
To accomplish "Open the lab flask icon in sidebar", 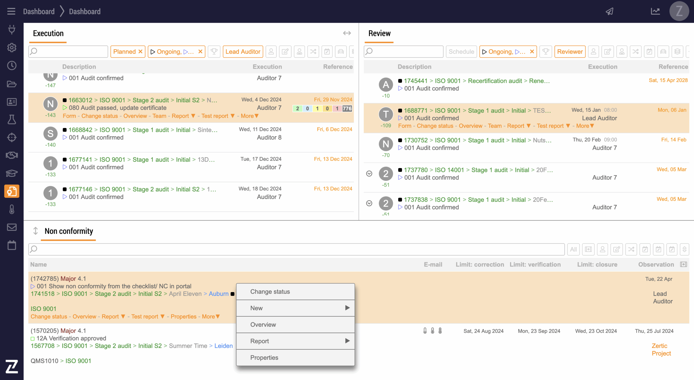I will coord(12,119).
